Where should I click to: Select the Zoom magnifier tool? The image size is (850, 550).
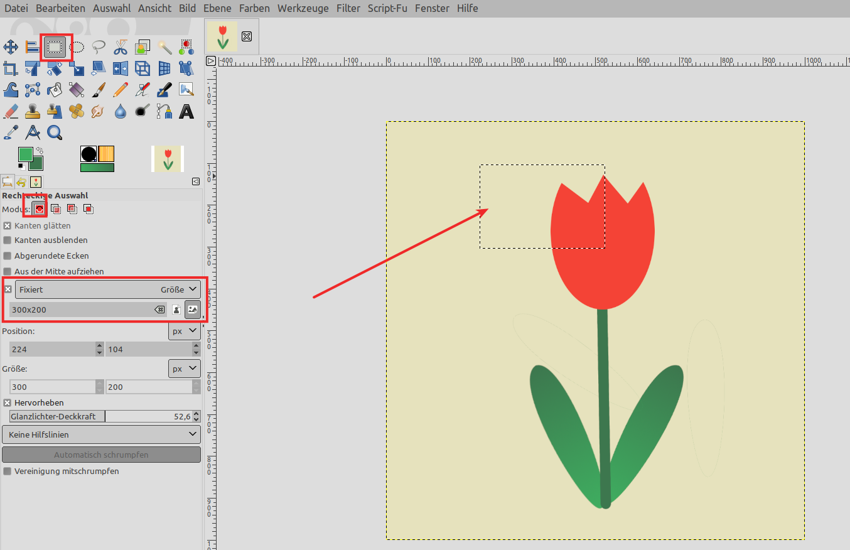pos(55,132)
